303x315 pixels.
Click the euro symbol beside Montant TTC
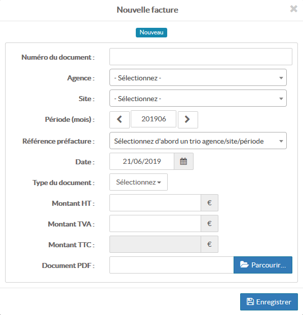209,244
